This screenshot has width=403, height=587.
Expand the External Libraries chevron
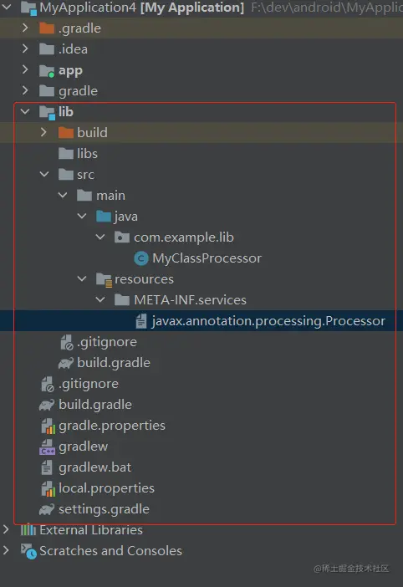[6, 530]
